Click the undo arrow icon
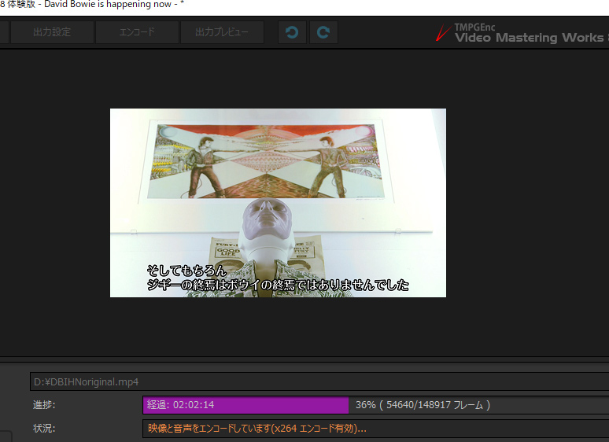This screenshot has height=442, width=609. point(292,32)
